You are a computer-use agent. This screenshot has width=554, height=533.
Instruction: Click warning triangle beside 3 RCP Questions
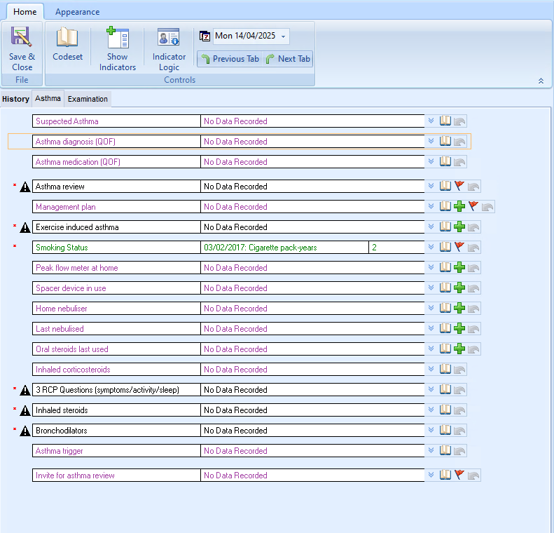(25, 390)
